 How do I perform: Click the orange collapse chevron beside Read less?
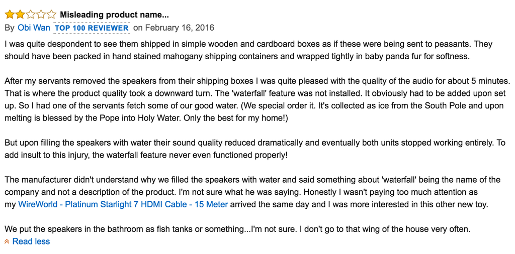point(7,242)
